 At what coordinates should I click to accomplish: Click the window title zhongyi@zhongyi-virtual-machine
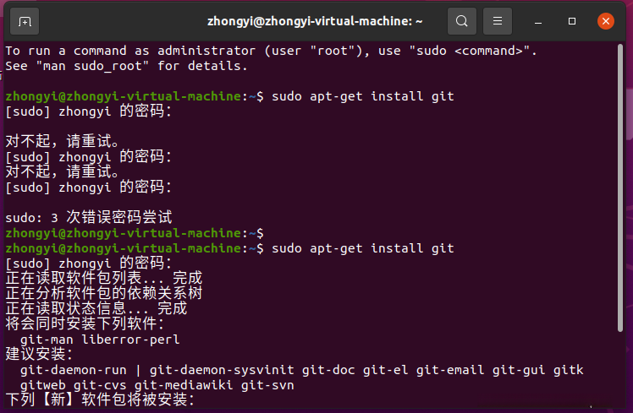[315, 21]
